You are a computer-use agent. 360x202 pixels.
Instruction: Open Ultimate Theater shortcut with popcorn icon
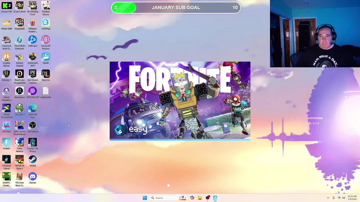33,26
